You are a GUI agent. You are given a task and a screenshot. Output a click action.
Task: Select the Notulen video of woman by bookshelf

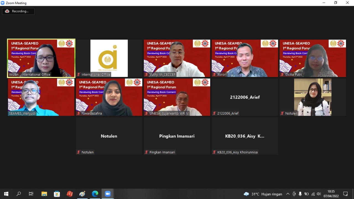click(x=313, y=97)
